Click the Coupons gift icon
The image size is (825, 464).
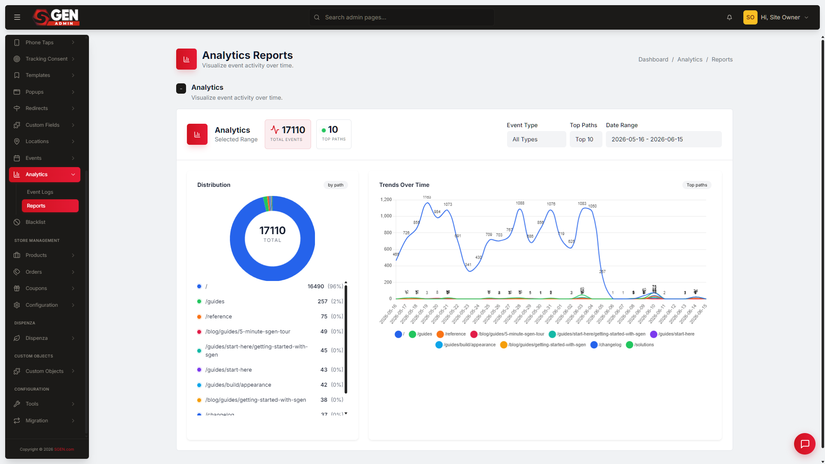click(x=17, y=288)
